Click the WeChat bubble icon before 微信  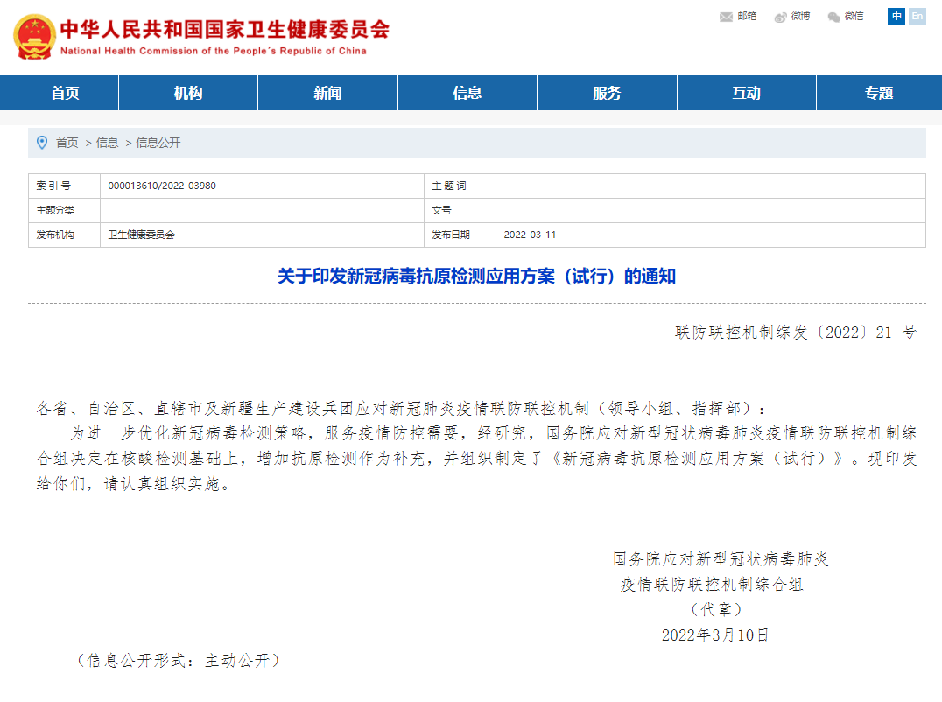pos(833,16)
